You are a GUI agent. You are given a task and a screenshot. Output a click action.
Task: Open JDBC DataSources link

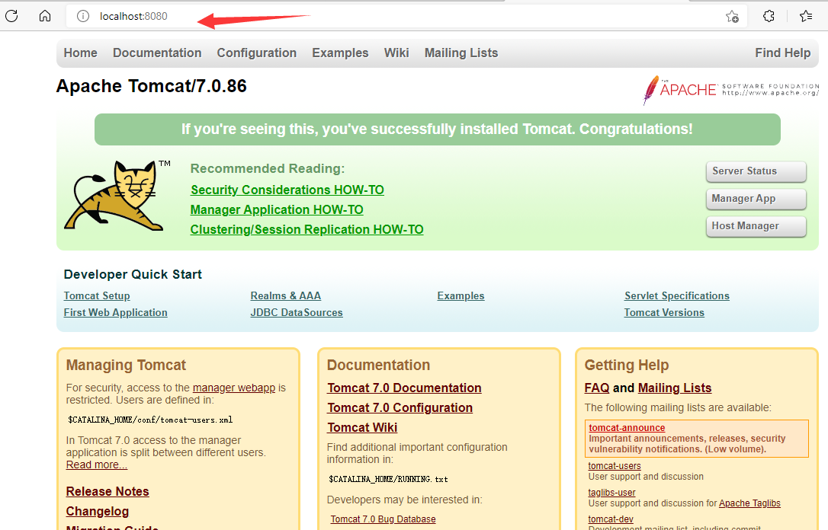point(297,313)
